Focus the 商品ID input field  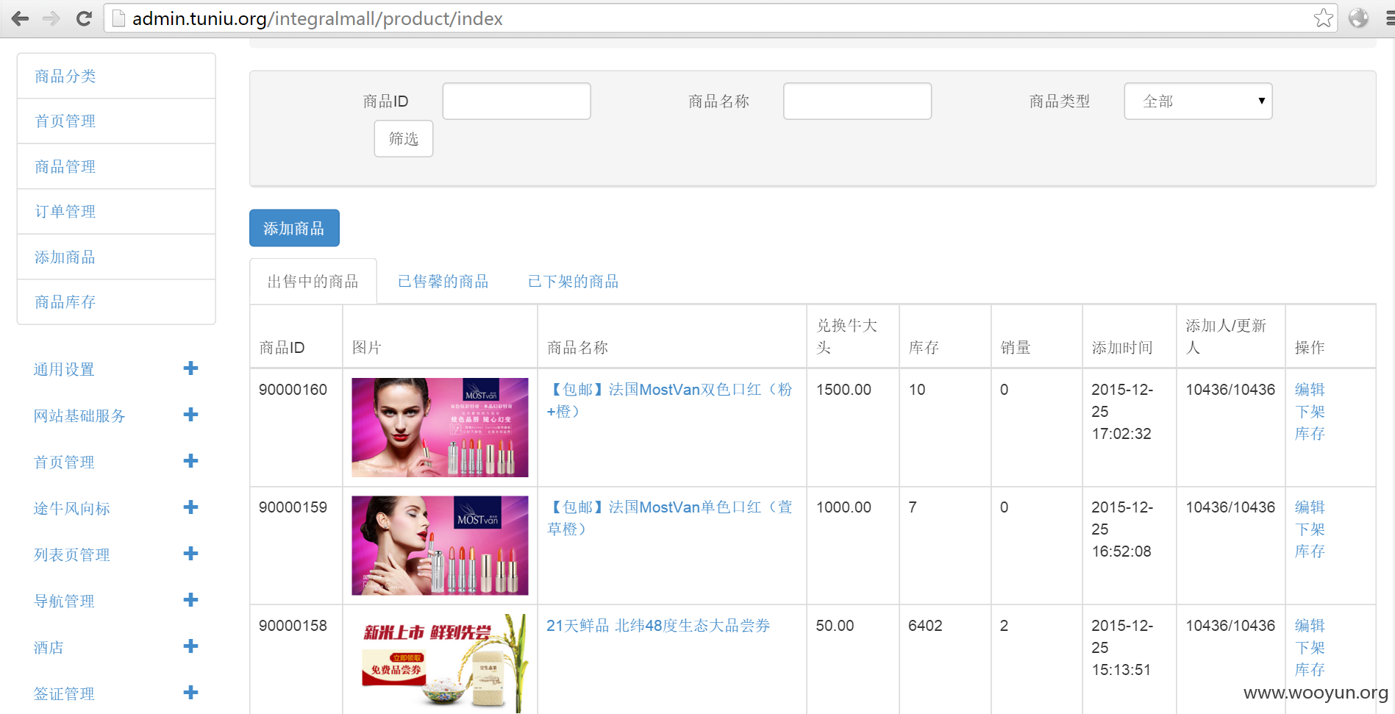coord(516,101)
